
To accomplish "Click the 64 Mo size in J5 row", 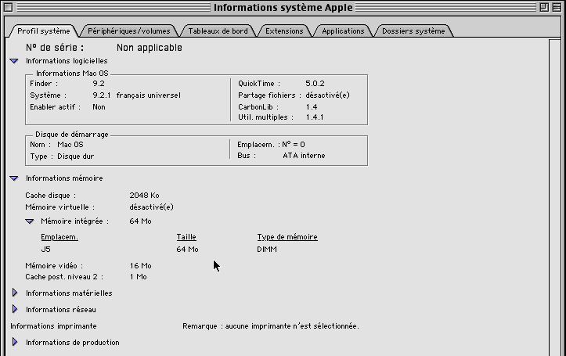I will click(x=187, y=250).
